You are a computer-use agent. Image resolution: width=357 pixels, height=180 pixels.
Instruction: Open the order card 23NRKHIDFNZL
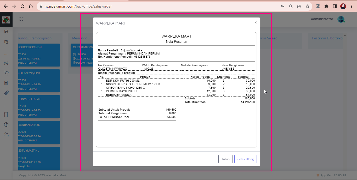coord(39,133)
